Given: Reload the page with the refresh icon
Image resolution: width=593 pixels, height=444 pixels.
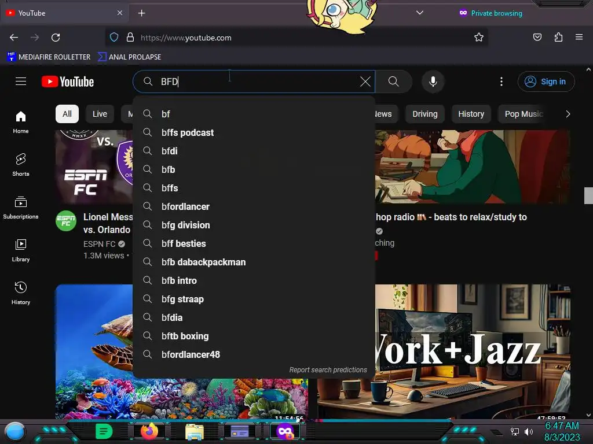Looking at the screenshot, I should click(x=56, y=38).
